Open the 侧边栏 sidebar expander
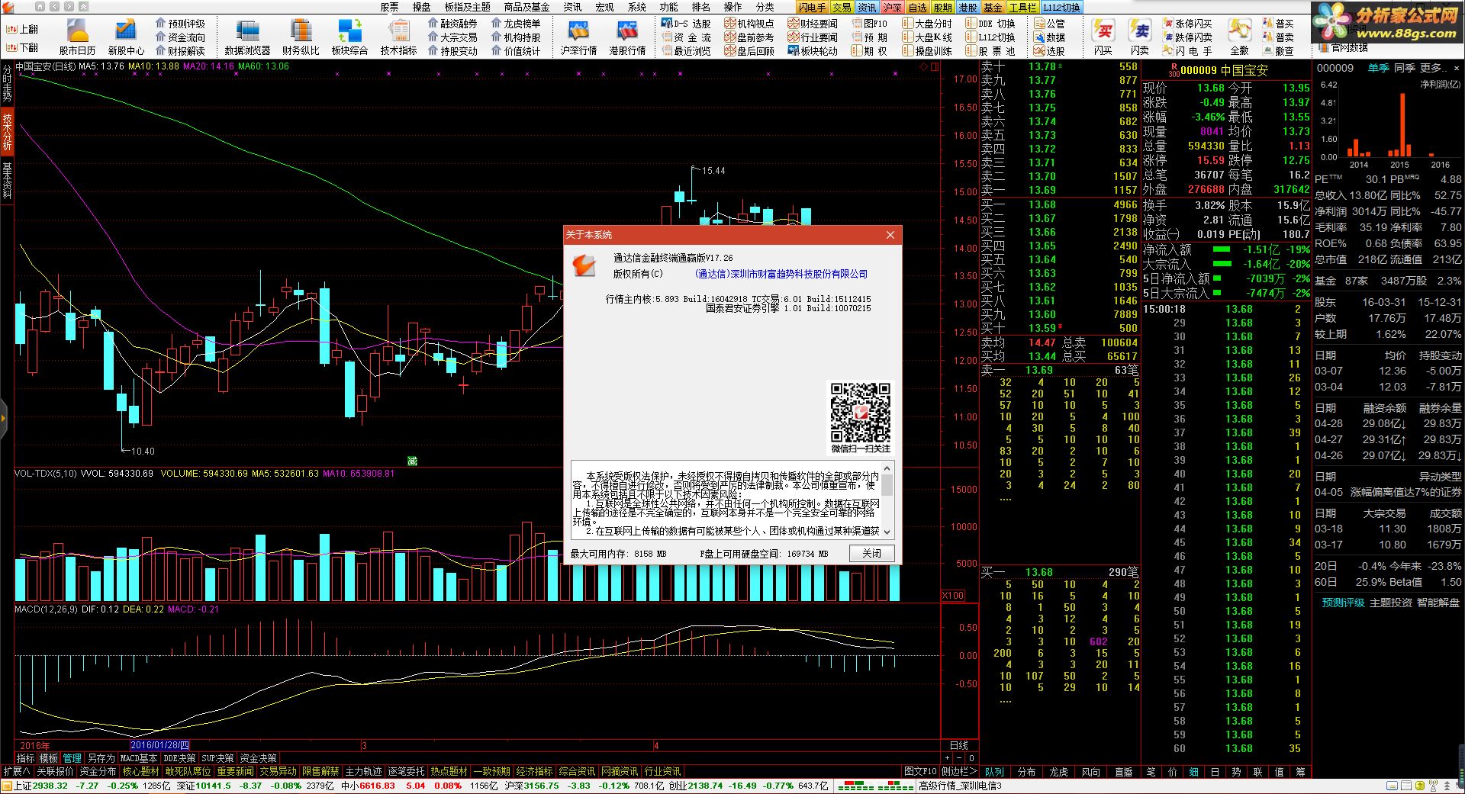1465x794 pixels. (958, 771)
